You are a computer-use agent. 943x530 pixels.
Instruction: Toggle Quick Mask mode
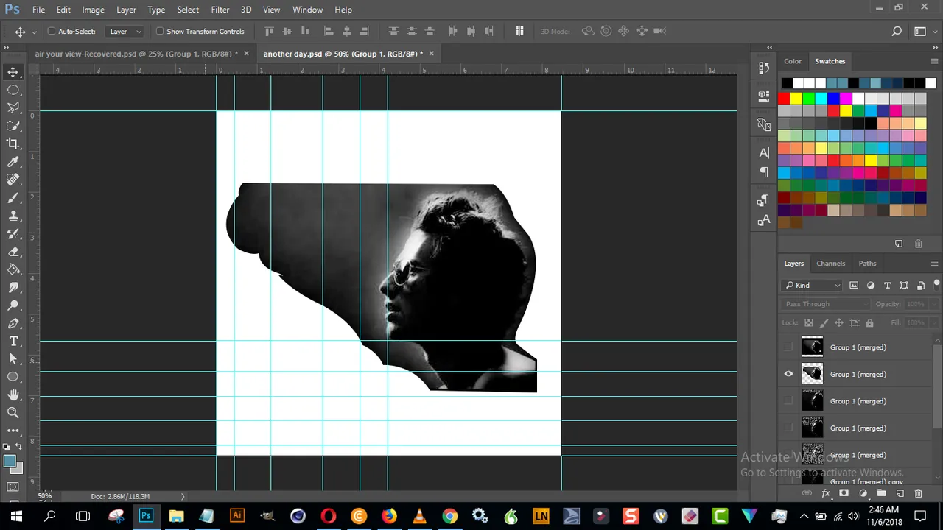click(x=13, y=487)
